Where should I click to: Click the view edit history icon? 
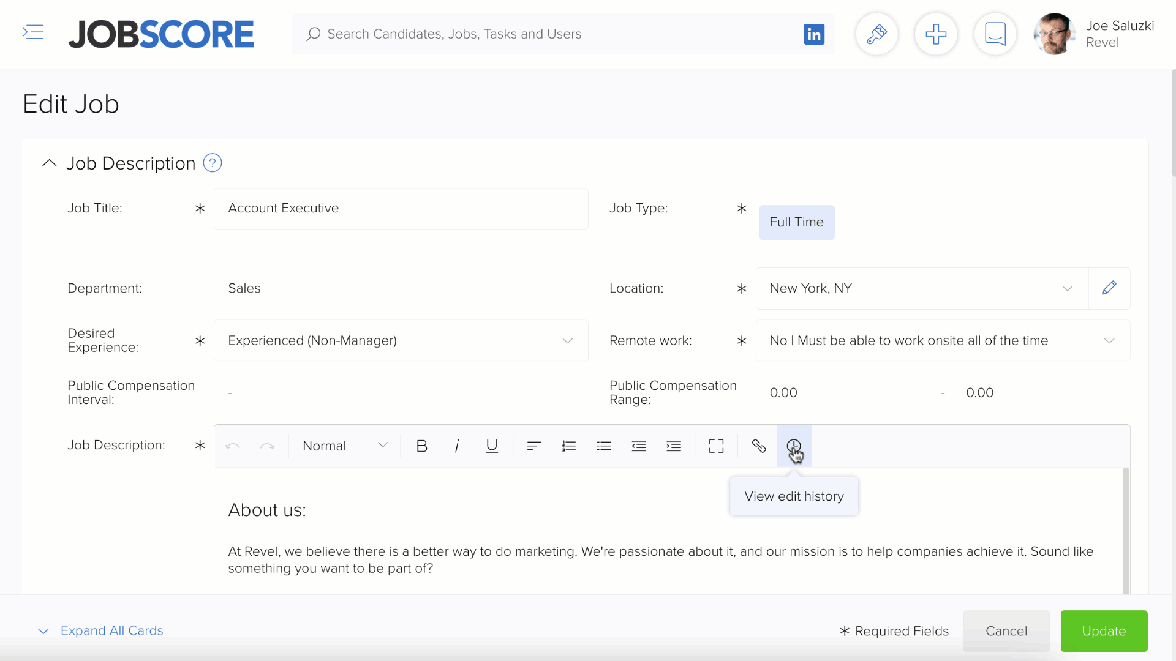point(794,446)
